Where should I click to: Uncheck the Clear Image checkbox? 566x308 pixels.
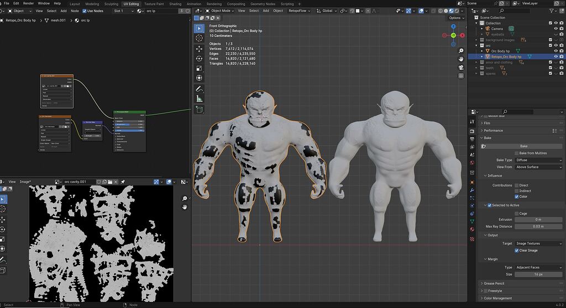coord(517,250)
